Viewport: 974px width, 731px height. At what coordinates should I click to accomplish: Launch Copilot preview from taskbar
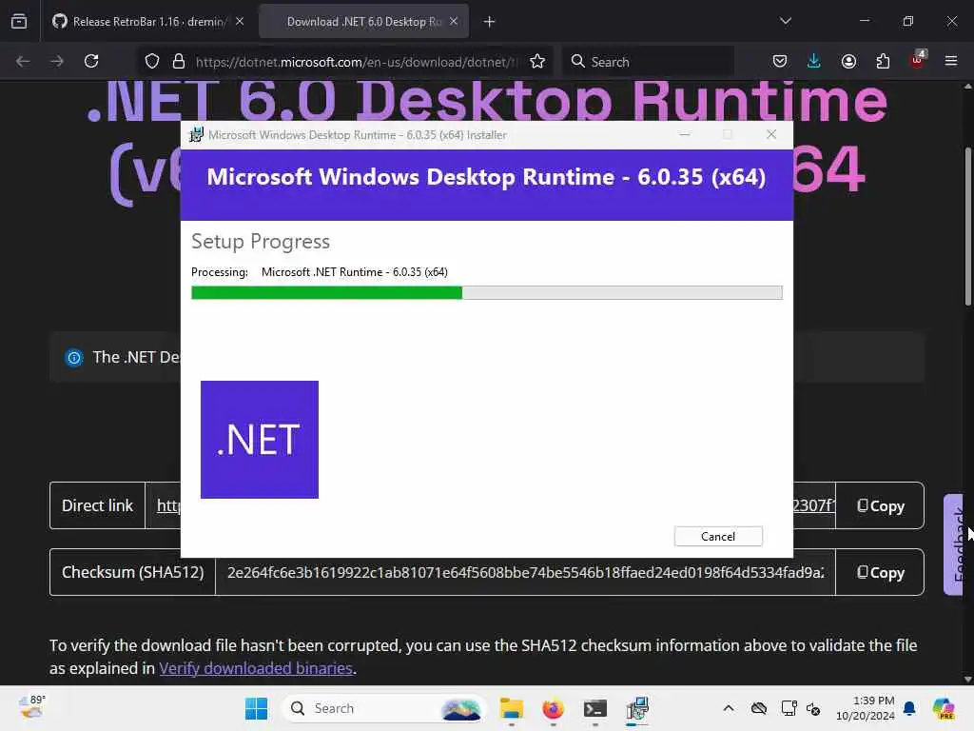[943, 708]
